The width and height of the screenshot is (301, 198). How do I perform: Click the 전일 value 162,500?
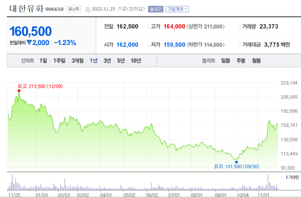[127, 27]
